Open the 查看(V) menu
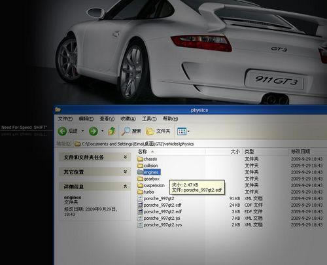 pyautogui.click(x=107, y=119)
